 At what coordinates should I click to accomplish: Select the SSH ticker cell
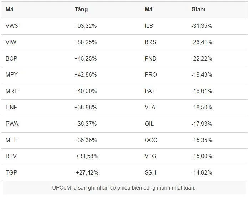click(x=150, y=172)
